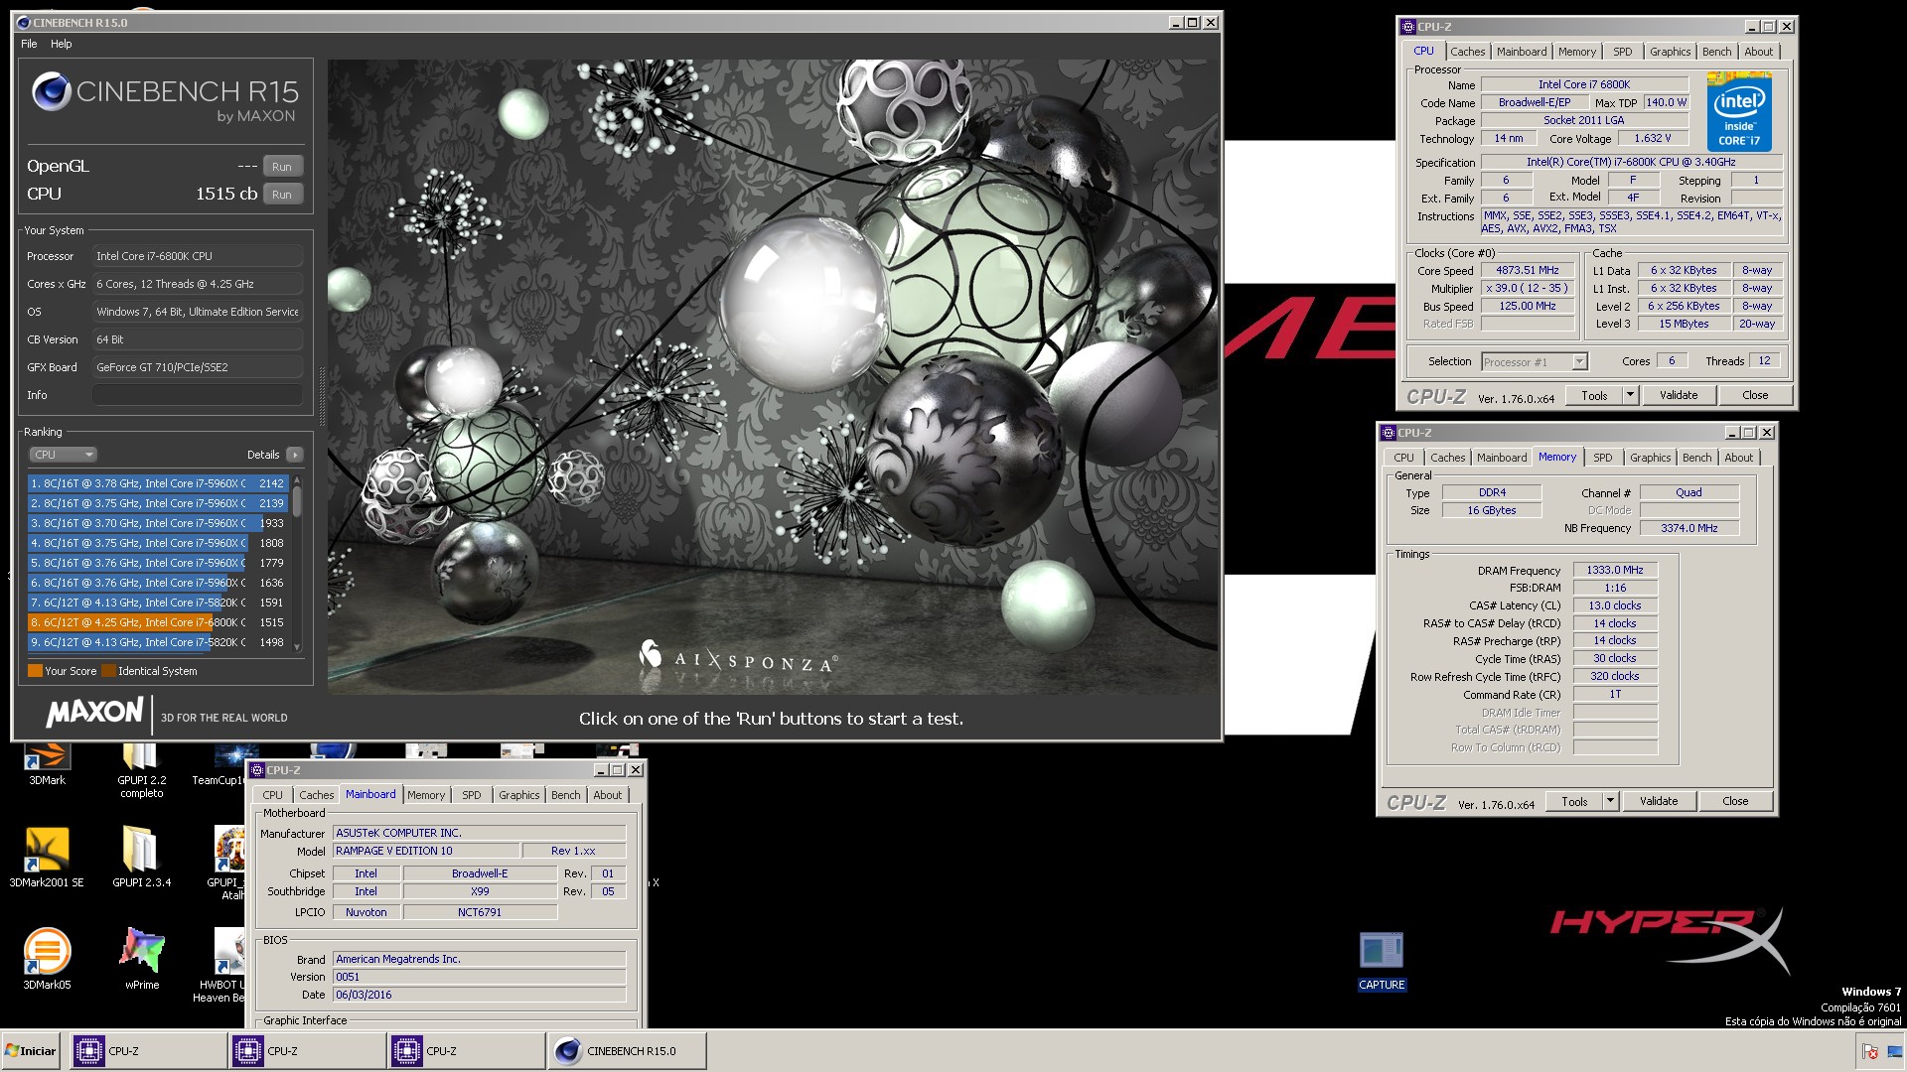Open SPD tab in top-right CPU-Z window
This screenshot has height=1072, width=1907.
click(1622, 52)
